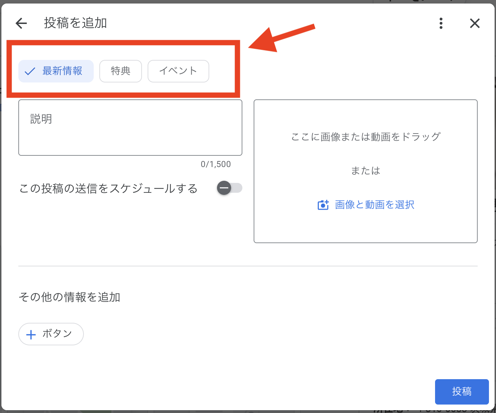Click the 投稿 submit button

[461, 392]
